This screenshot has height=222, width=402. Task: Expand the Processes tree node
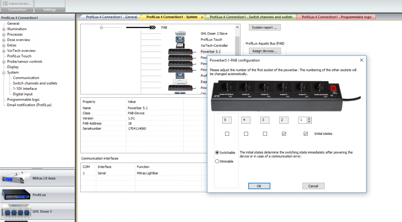click(4, 35)
